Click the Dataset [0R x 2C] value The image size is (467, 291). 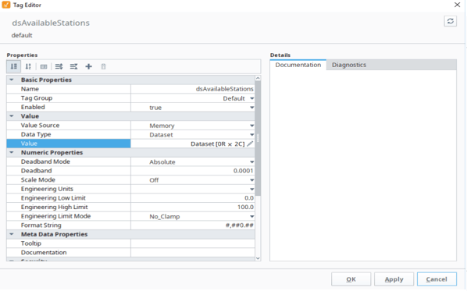point(217,144)
